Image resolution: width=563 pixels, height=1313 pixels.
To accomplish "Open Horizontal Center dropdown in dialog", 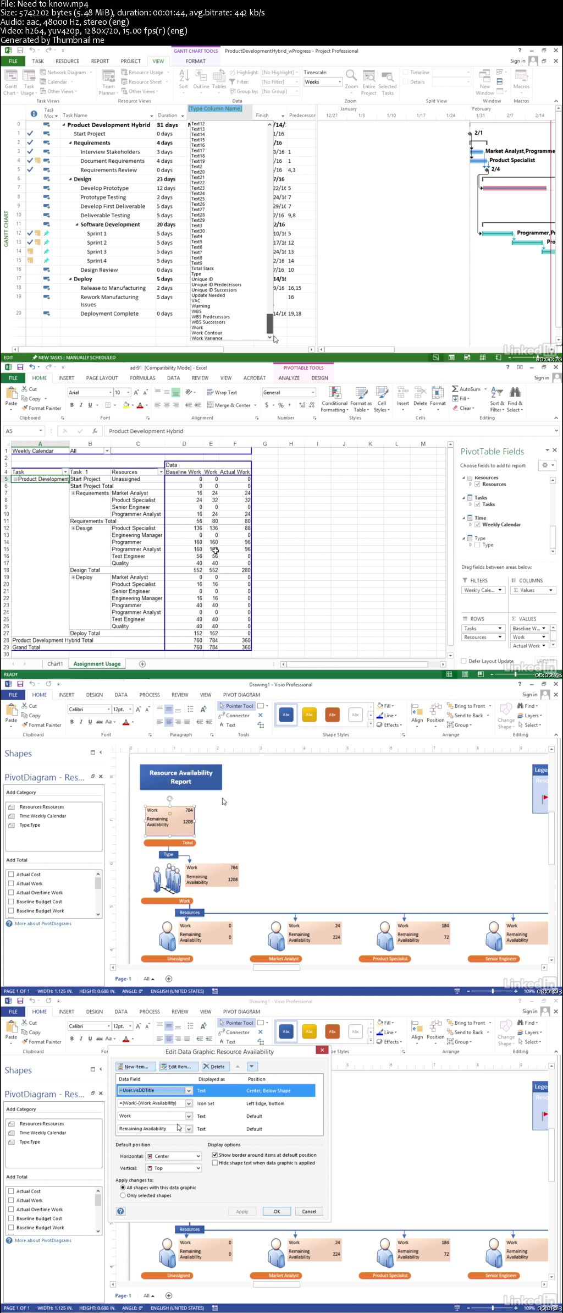I will tap(198, 1156).
